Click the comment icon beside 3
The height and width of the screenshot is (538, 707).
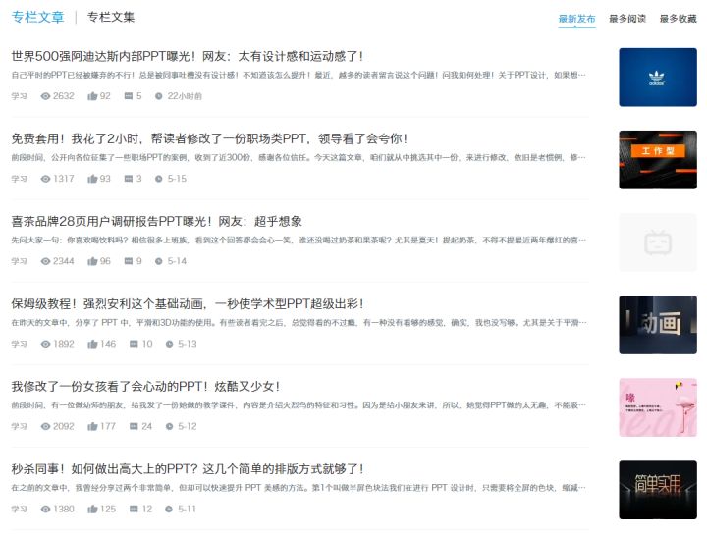129,179
